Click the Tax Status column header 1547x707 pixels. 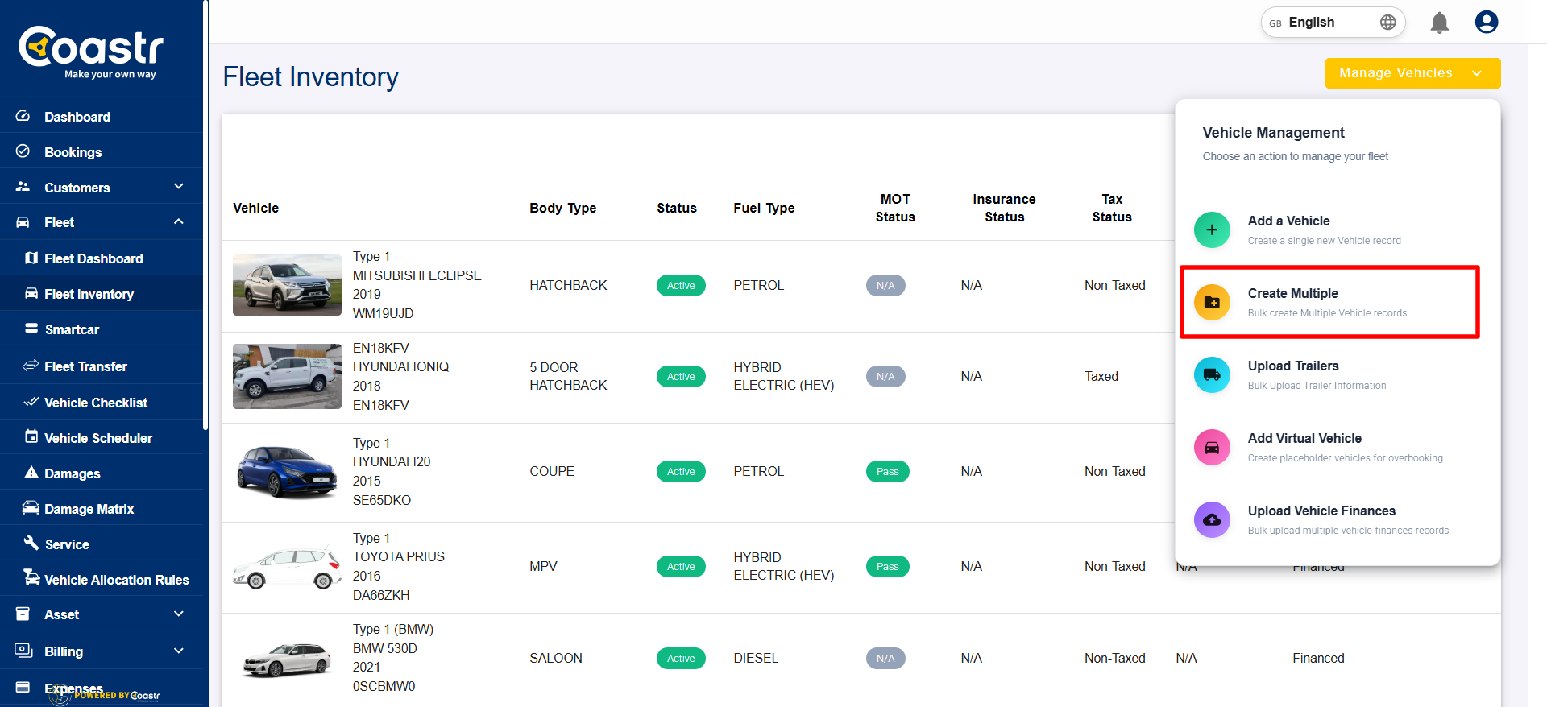(x=1112, y=208)
